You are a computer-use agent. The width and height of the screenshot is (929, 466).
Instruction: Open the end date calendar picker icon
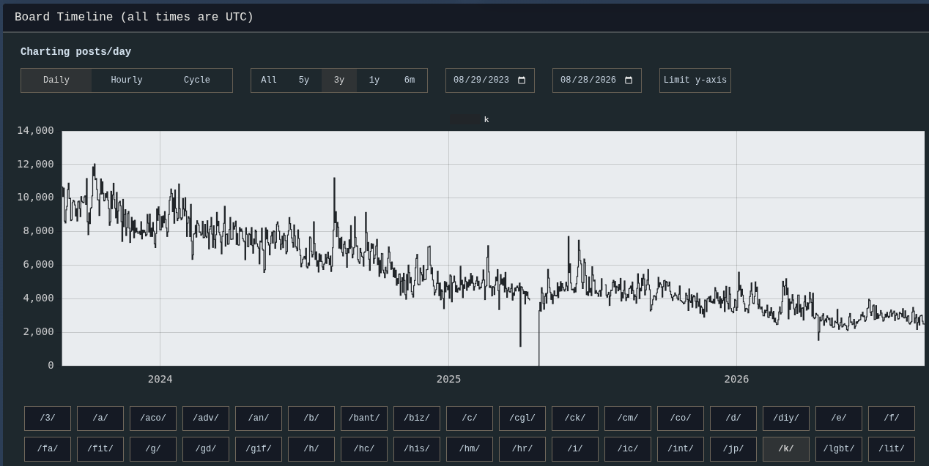(x=629, y=80)
